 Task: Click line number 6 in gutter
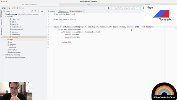pos(48,27)
